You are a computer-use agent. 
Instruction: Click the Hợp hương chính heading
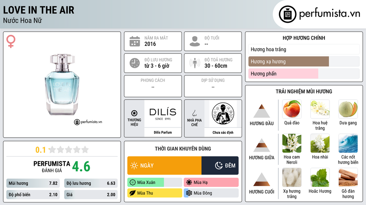pos(304,38)
